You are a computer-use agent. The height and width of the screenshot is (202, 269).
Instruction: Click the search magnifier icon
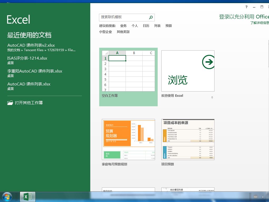151,17
